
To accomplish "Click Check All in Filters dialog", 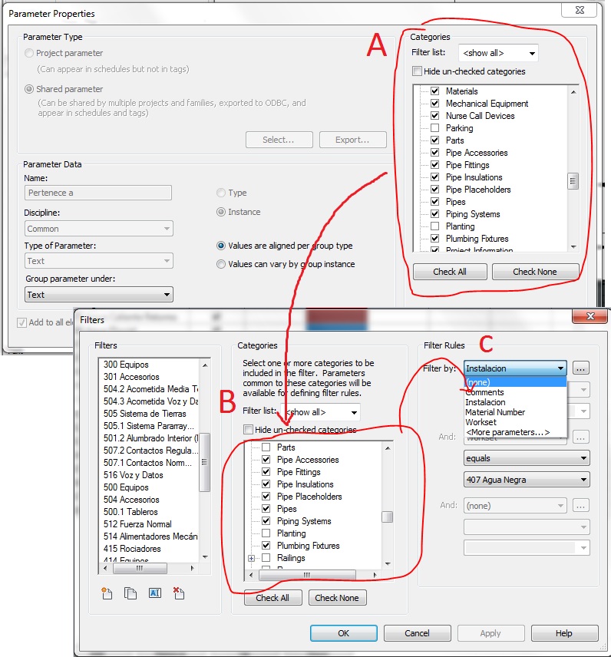I will 272,597.
